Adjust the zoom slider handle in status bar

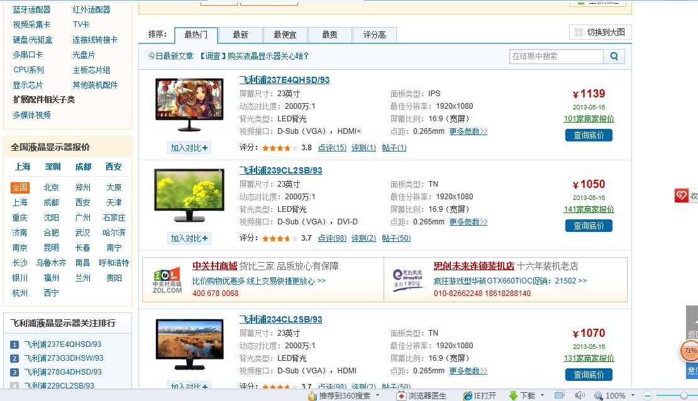pyautogui.click(x=684, y=396)
